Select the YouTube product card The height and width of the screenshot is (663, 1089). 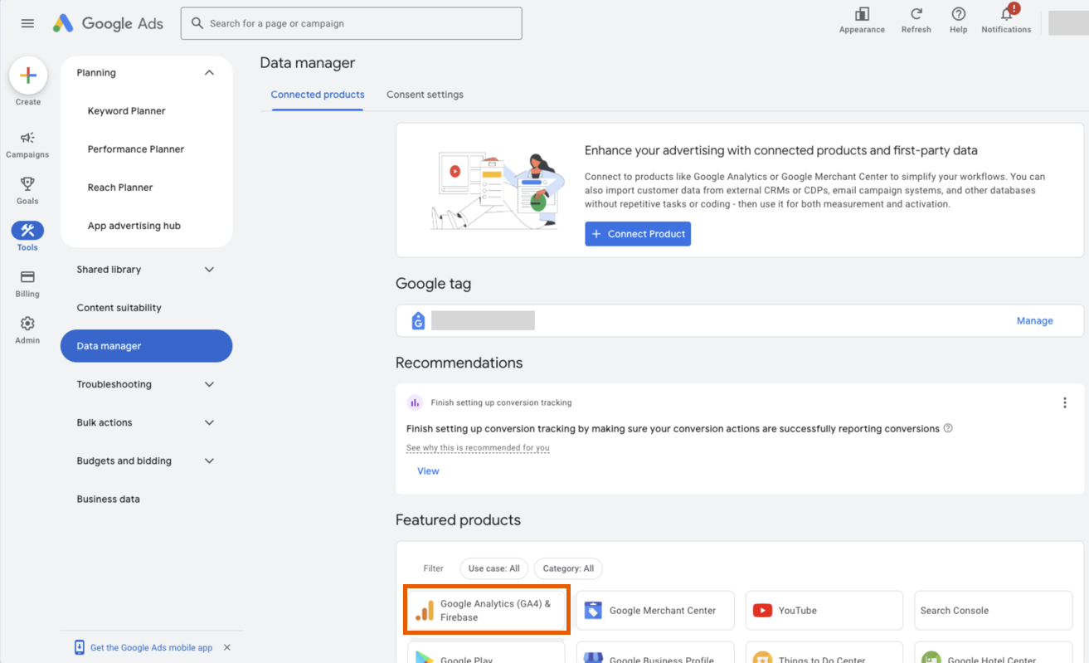(x=824, y=611)
